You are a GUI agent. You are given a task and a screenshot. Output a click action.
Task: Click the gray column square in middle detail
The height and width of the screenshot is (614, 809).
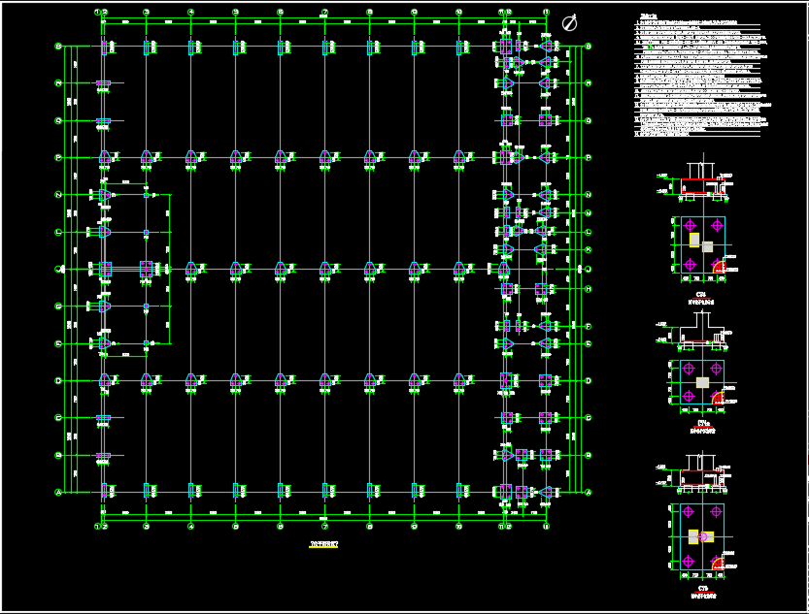(702, 382)
